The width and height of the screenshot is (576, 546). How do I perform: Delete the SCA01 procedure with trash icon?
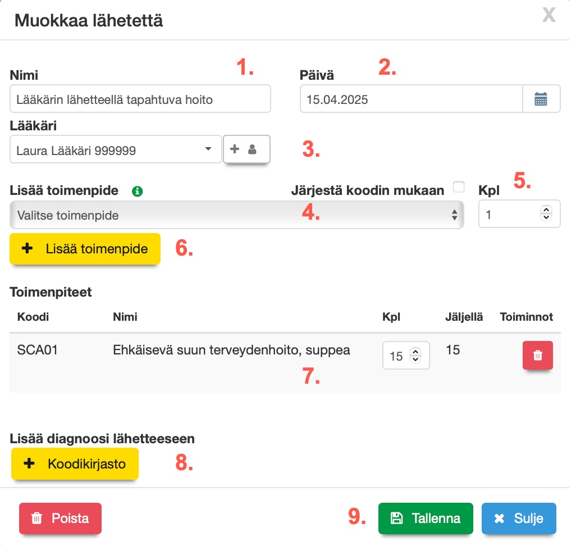coord(537,356)
